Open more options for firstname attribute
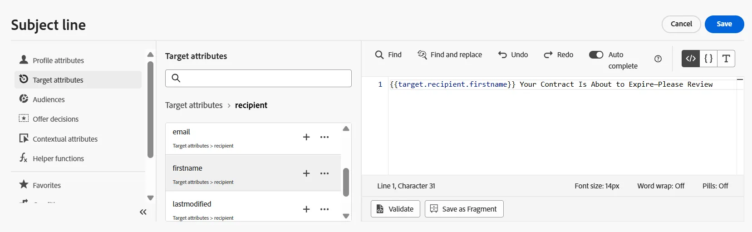The height and width of the screenshot is (232, 752). (324, 173)
